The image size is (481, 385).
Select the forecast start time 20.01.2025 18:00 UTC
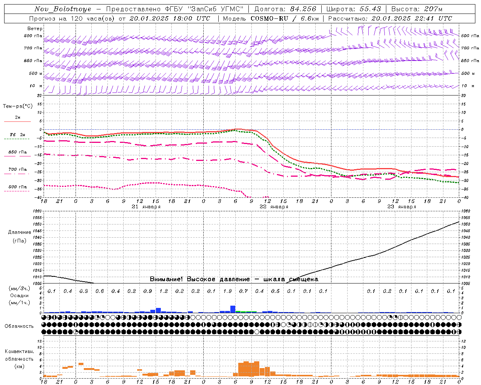click(x=169, y=18)
